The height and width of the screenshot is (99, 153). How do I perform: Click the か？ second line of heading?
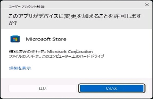pyautogui.click(x=13, y=23)
